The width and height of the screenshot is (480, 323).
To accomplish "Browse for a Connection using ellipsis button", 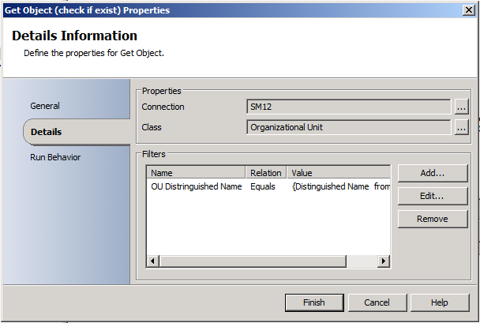I will 461,107.
